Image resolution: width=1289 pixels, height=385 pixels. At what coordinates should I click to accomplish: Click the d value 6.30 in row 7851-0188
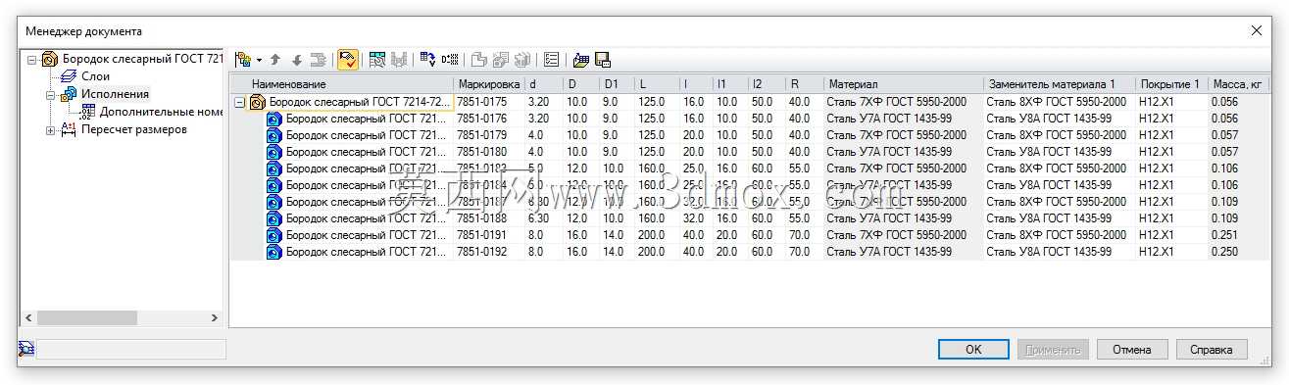543,218
